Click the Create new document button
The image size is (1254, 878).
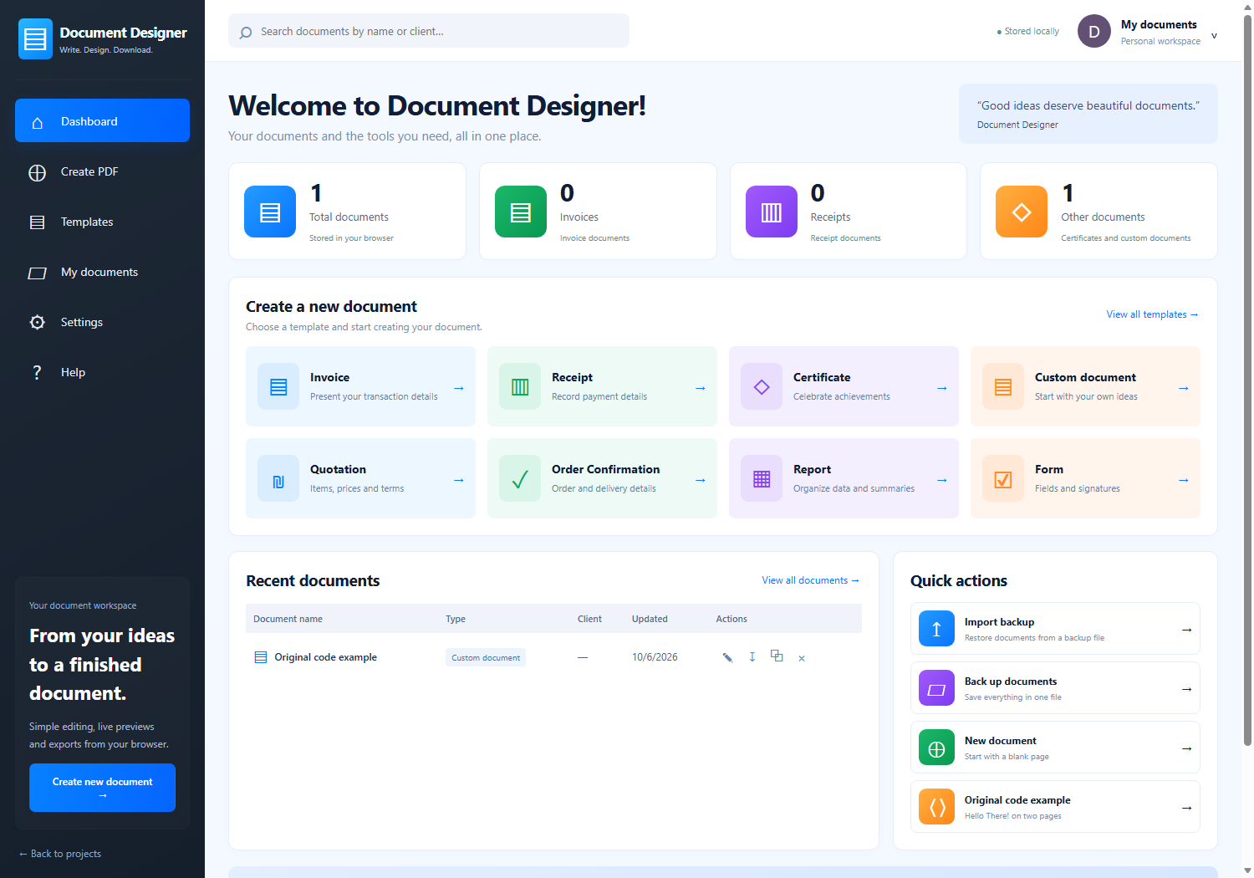click(x=102, y=788)
